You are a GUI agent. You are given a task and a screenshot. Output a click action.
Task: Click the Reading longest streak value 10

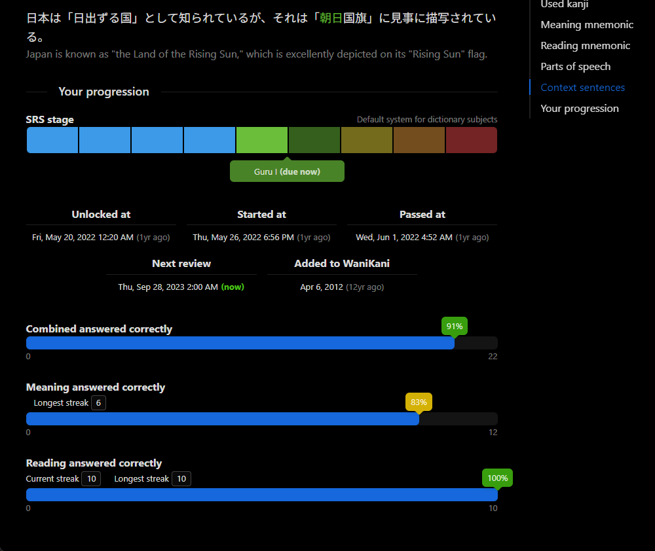click(x=181, y=479)
